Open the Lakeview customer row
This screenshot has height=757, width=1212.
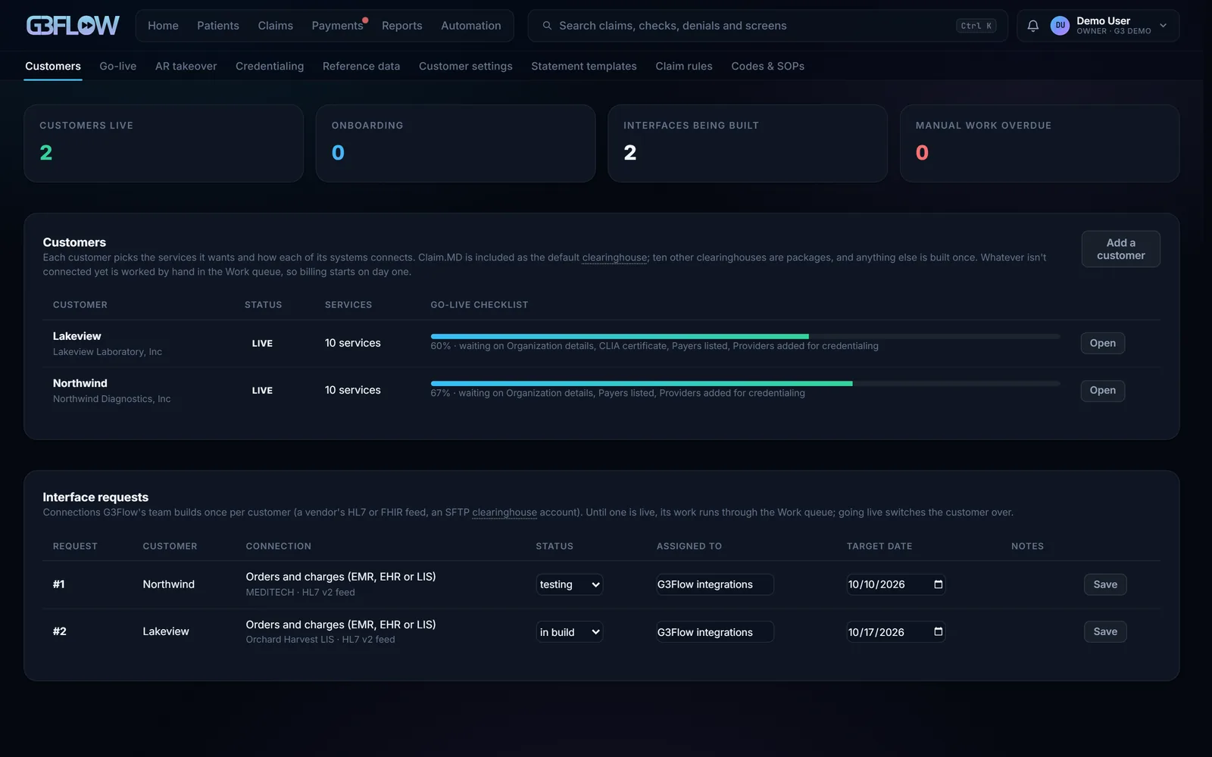coord(1103,343)
